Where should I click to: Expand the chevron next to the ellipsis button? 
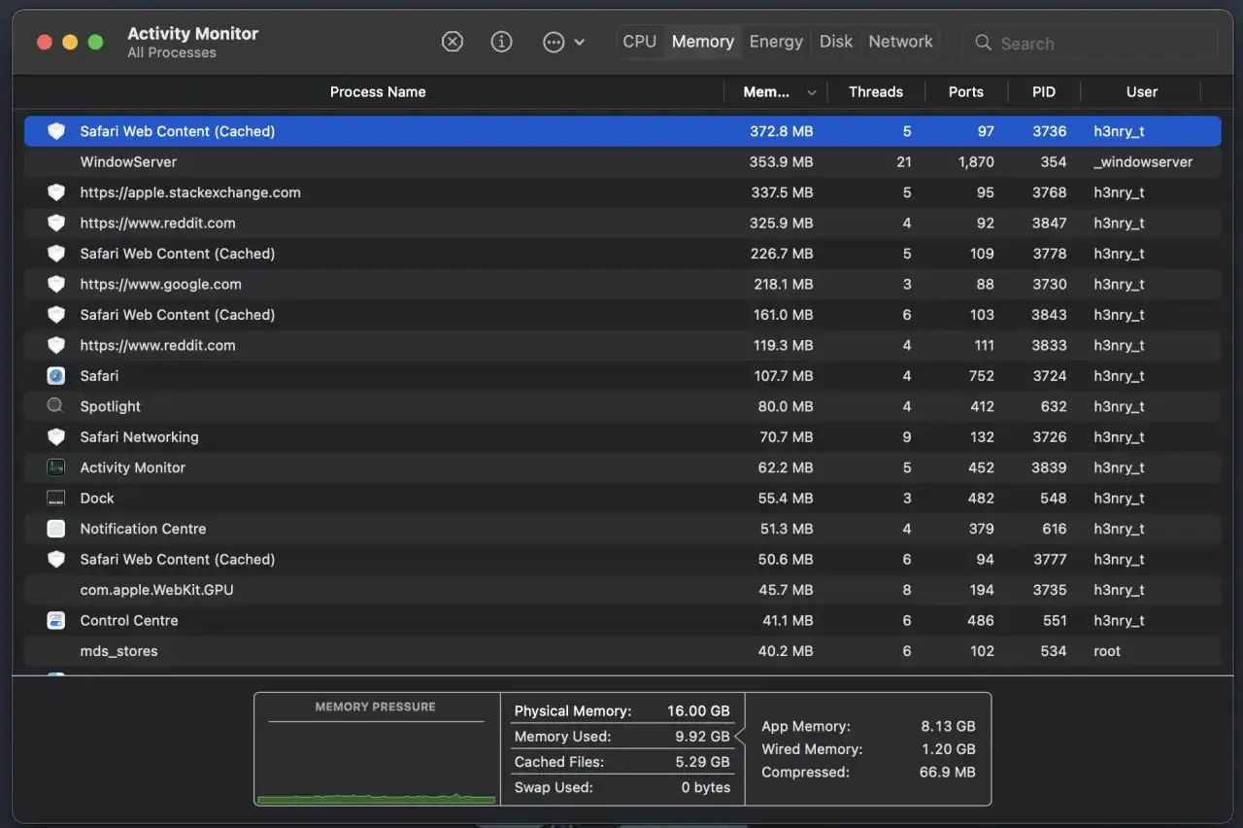pos(580,43)
